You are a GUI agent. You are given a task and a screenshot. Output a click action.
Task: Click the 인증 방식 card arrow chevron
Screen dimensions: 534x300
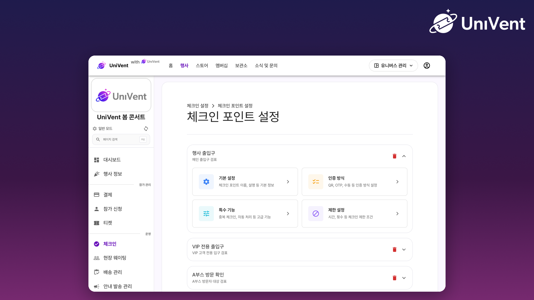[x=397, y=182]
